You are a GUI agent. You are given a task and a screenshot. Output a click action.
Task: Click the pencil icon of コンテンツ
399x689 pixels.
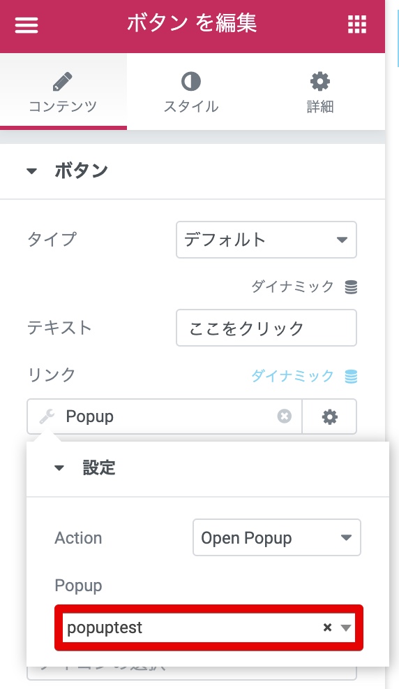62,82
